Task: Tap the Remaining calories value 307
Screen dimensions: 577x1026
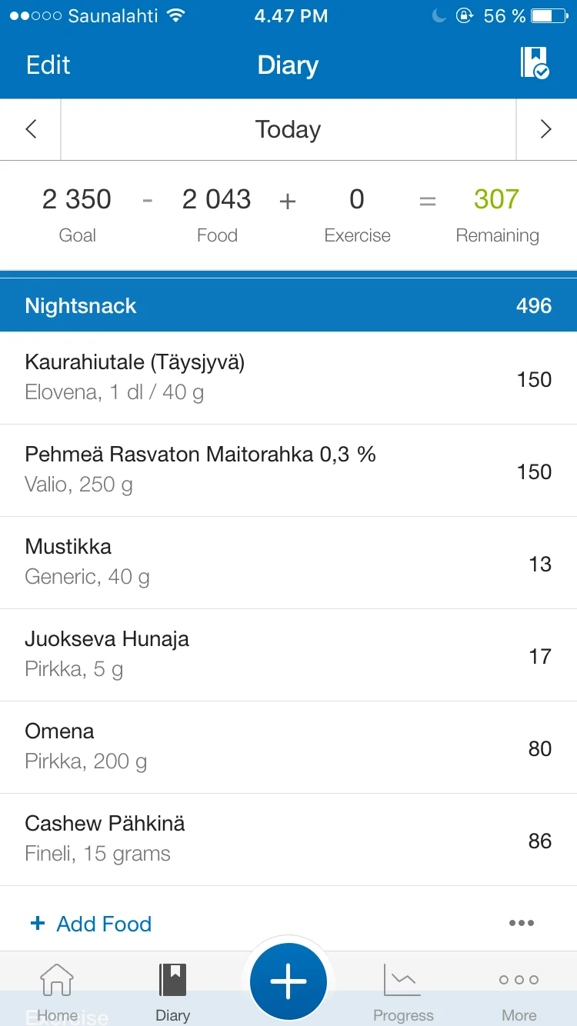Action: [x=496, y=200]
